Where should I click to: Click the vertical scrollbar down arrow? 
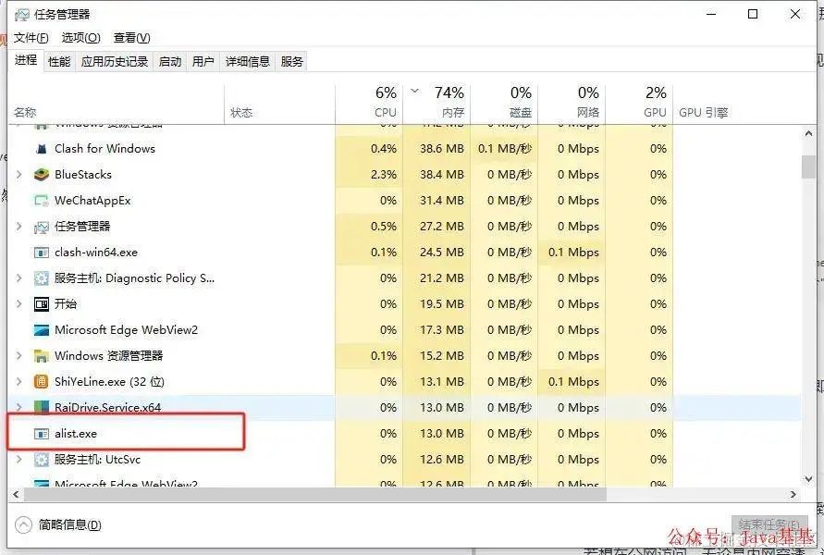[808, 479]
